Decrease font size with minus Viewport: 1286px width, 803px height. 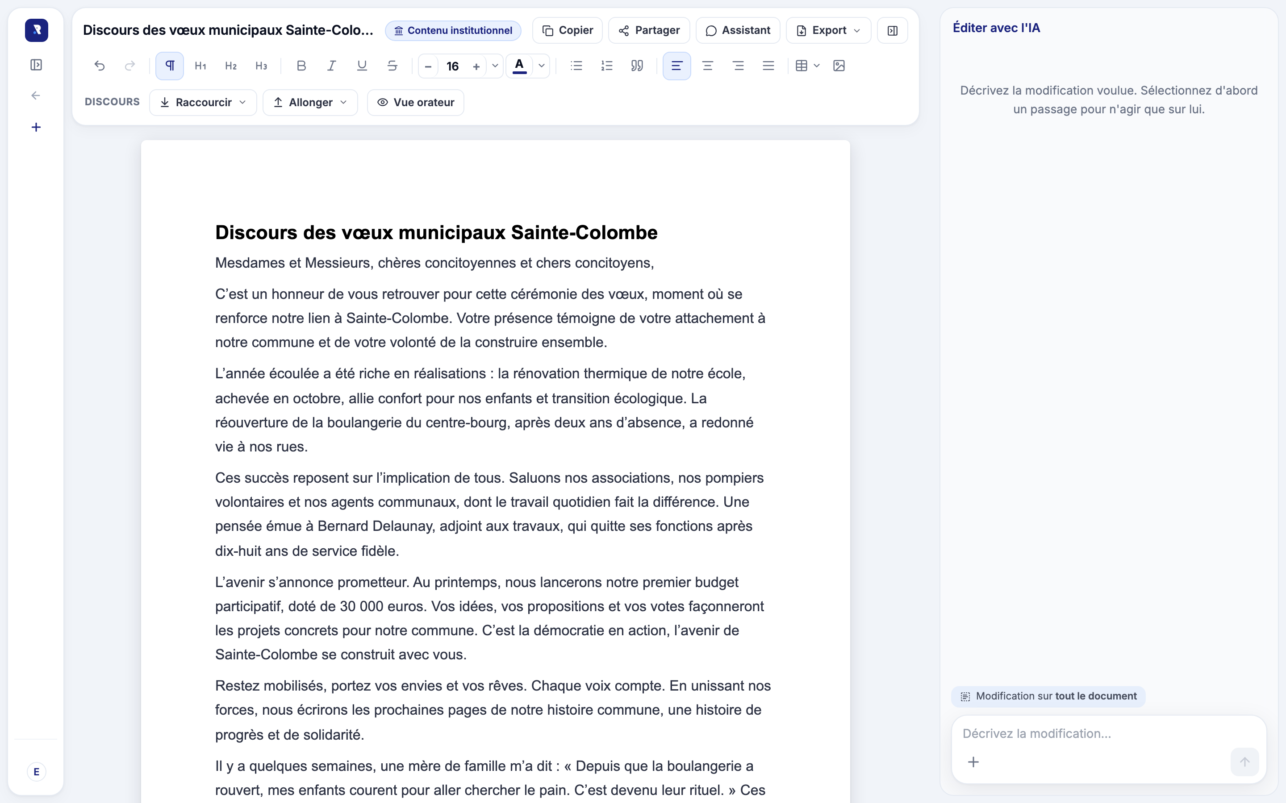pos(428,66)
